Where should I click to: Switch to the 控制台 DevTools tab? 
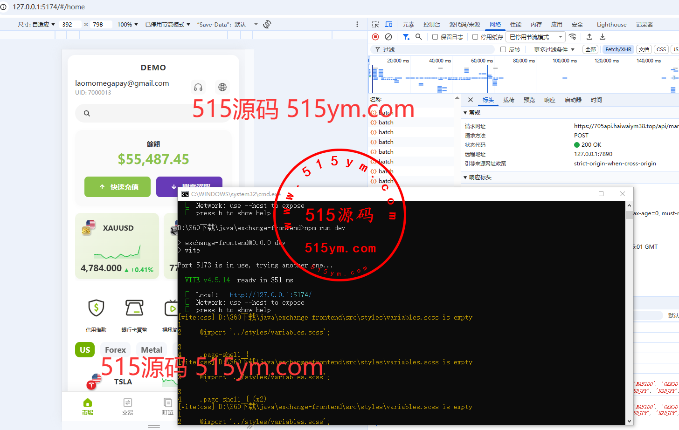tap(431, 24)
